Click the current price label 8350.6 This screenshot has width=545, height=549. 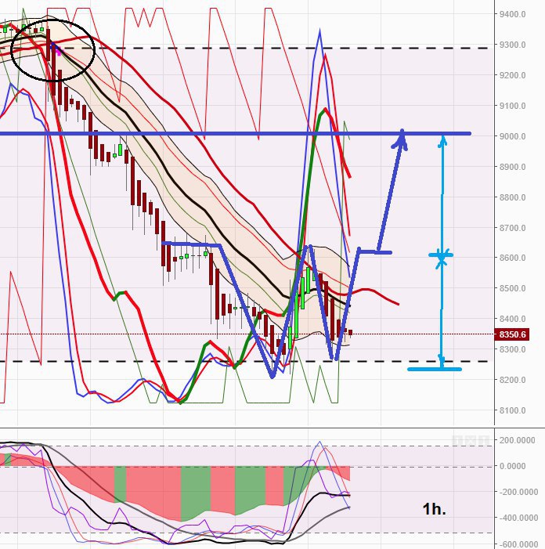tap(512, 334)
